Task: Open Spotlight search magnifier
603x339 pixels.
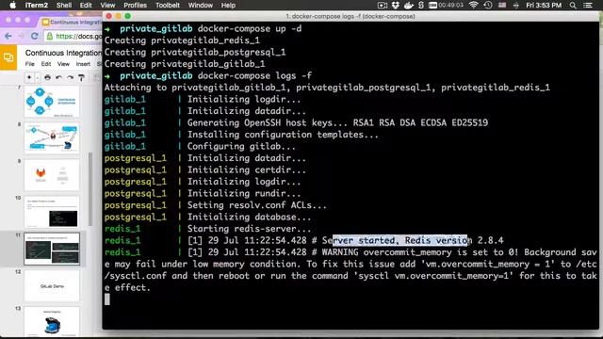Action: point(573,5)
